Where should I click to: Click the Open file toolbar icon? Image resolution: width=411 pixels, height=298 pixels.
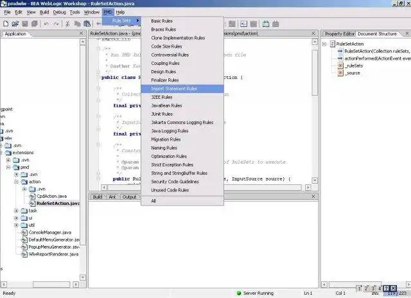click(x=15, y=24)
